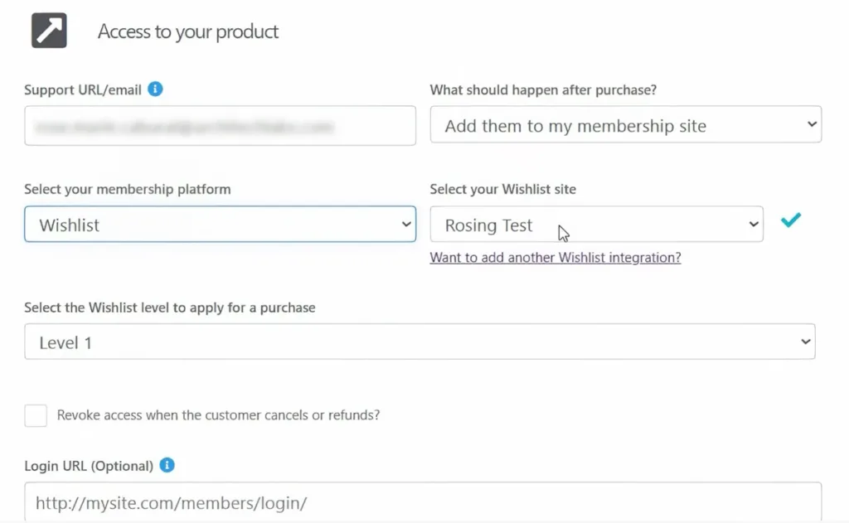
Task: Open the membership platform selector showing Wishlist
Action: click(220, 224)
